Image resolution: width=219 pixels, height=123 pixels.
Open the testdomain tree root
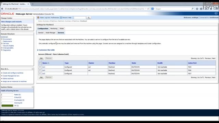pos(4,37)
